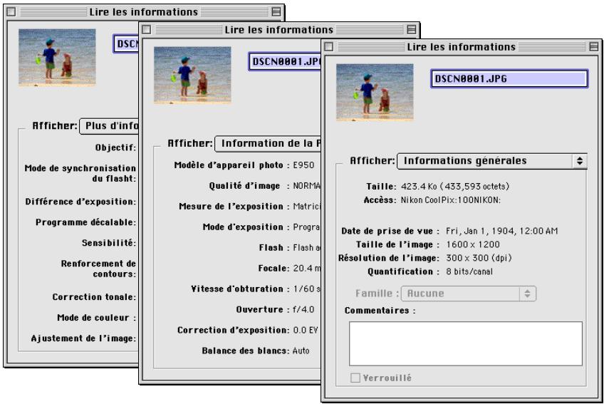Click the close box of the front window

[x=328, y=46]
